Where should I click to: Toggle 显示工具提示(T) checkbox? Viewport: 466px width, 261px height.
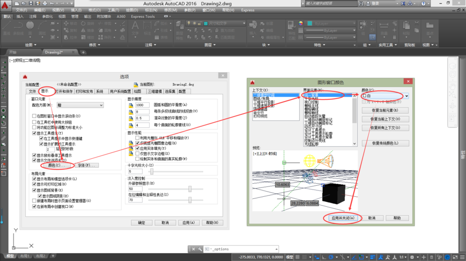coord(34,133)
